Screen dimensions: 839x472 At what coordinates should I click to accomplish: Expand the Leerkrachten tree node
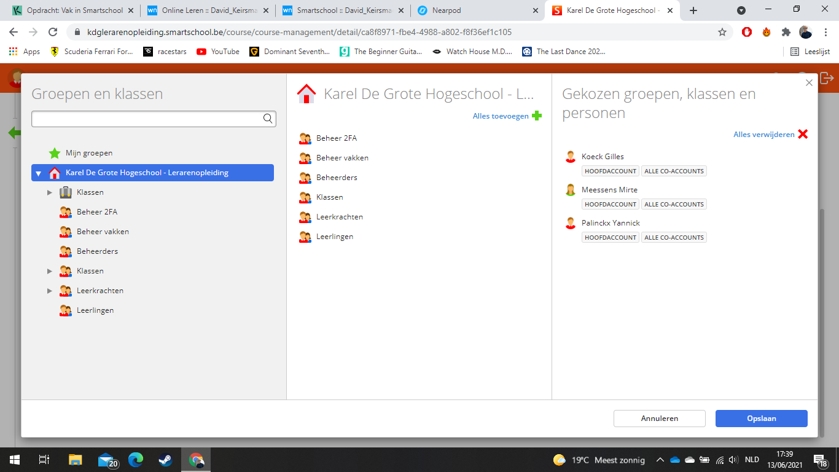tap(50, 291)
